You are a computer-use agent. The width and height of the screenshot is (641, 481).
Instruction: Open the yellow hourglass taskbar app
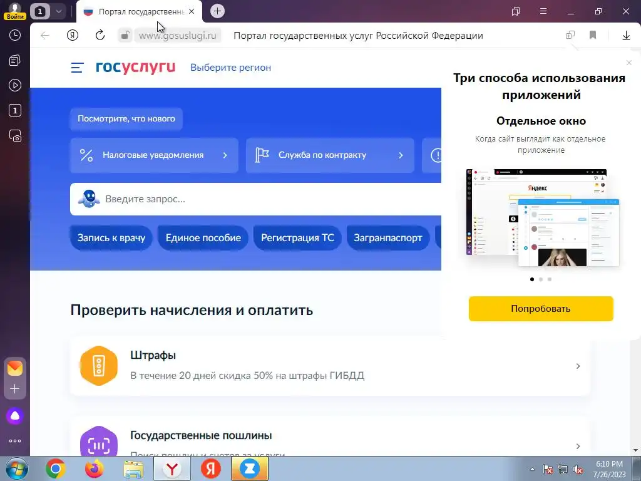click(x=250, y=468)
